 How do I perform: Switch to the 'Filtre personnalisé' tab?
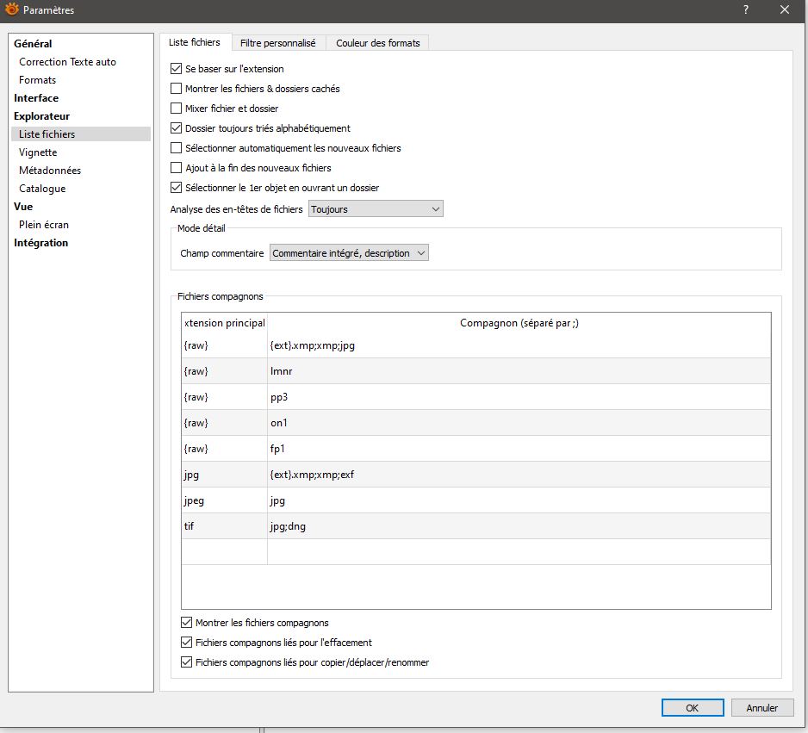[x=277, y=43]
